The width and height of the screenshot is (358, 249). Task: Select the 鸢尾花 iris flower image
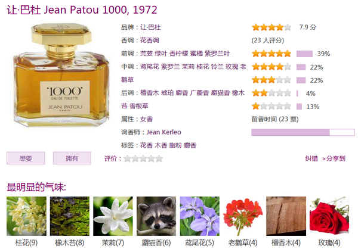200,216
